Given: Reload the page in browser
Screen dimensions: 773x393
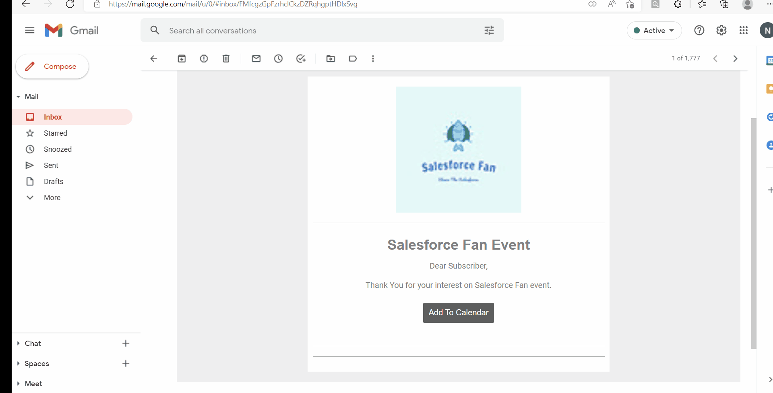Looking at the screenshot, I should tap(70, 4).
